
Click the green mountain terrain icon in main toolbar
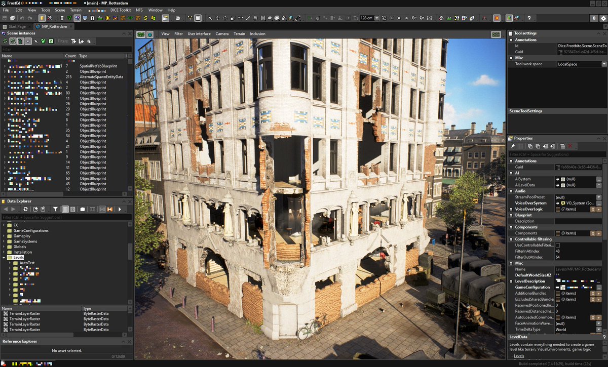[100, 18]
